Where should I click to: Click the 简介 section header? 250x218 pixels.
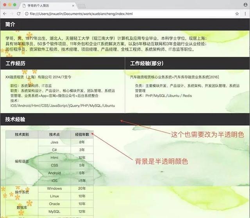[x=125, y=24]
